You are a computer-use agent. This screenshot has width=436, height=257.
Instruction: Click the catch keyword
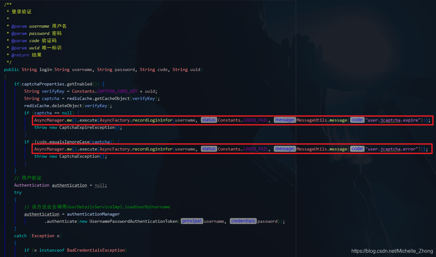click(x=20, y=236)
